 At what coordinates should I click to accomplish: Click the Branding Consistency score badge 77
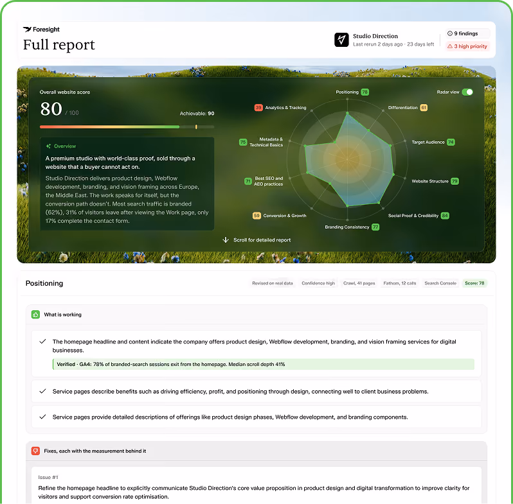click(375, 227)
